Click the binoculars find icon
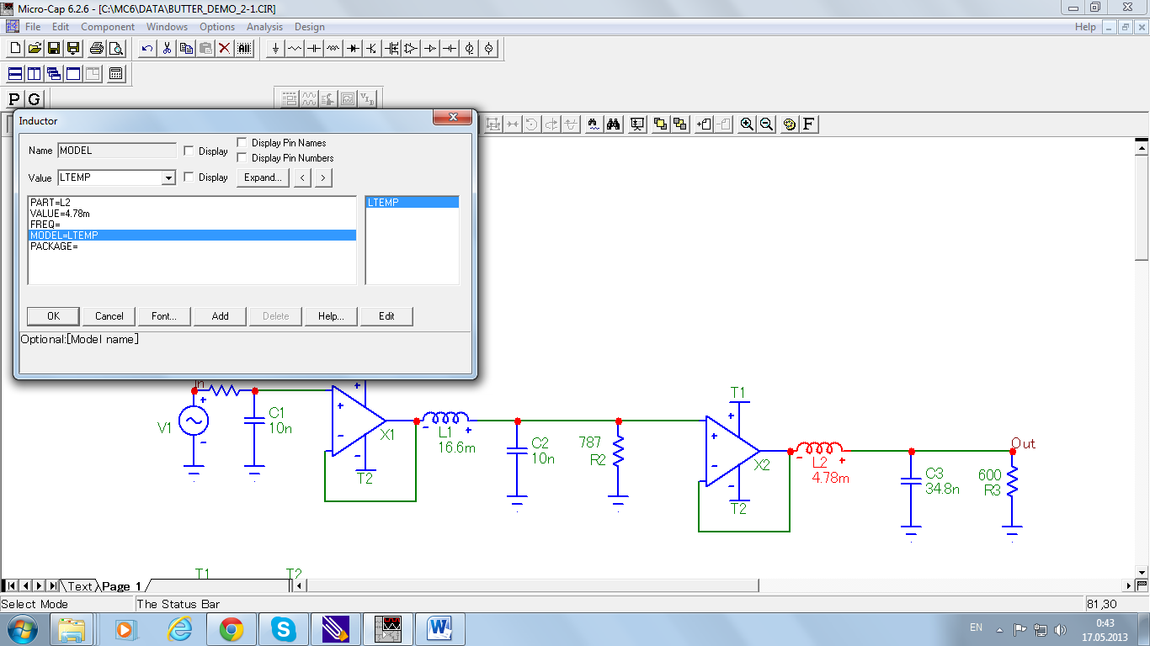Screen dimensions: 1150x646 coord(614,124)
